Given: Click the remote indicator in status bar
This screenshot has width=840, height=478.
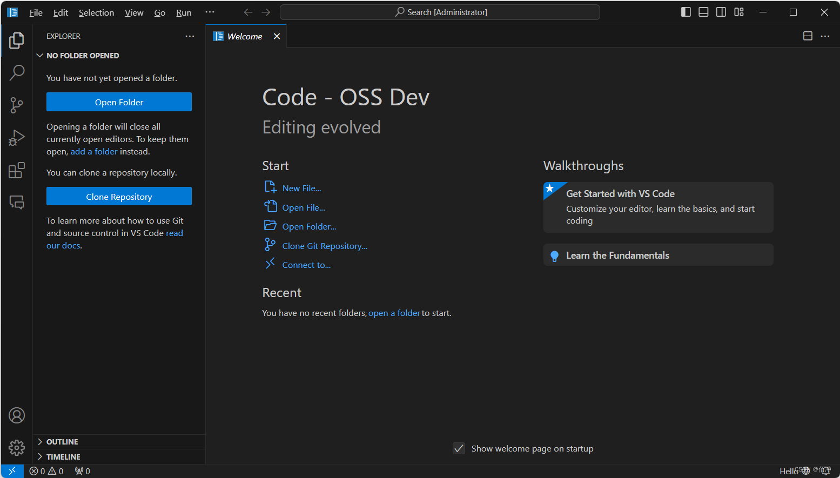Looking at the screenshot, I should 12,470.
